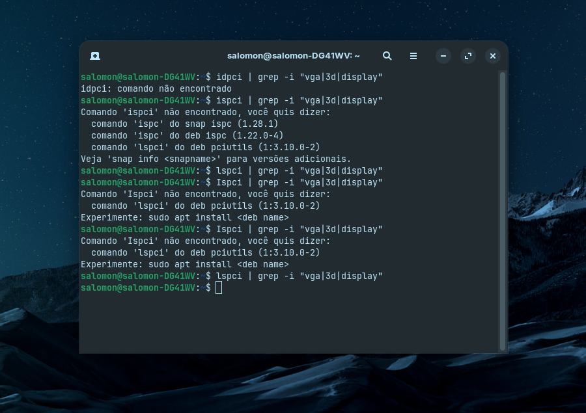
Task: Close the terminal window
Action: (x=493, y=56)
